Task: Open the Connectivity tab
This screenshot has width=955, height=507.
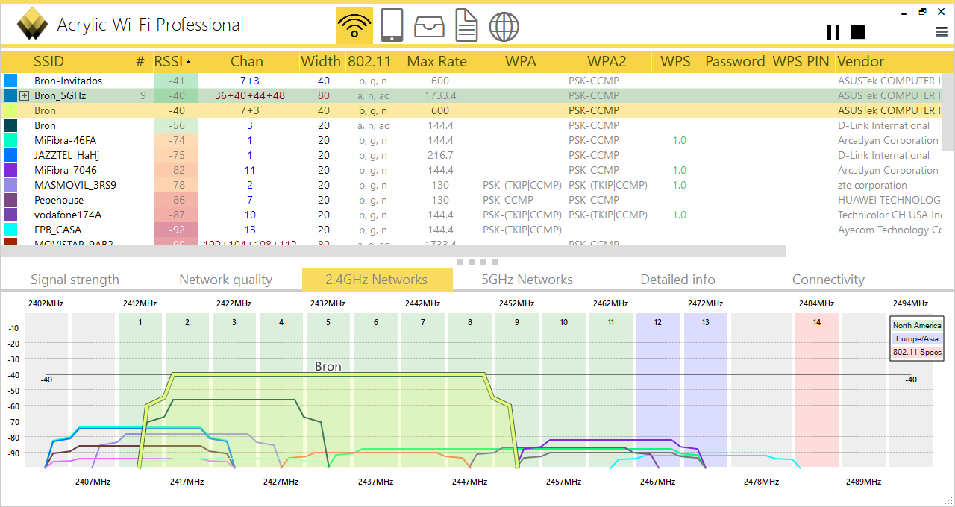Action: pyautogui.click(x=828, y=280)
